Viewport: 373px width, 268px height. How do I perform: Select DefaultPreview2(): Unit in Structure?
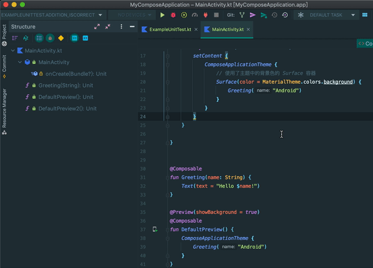click(67, 109)
